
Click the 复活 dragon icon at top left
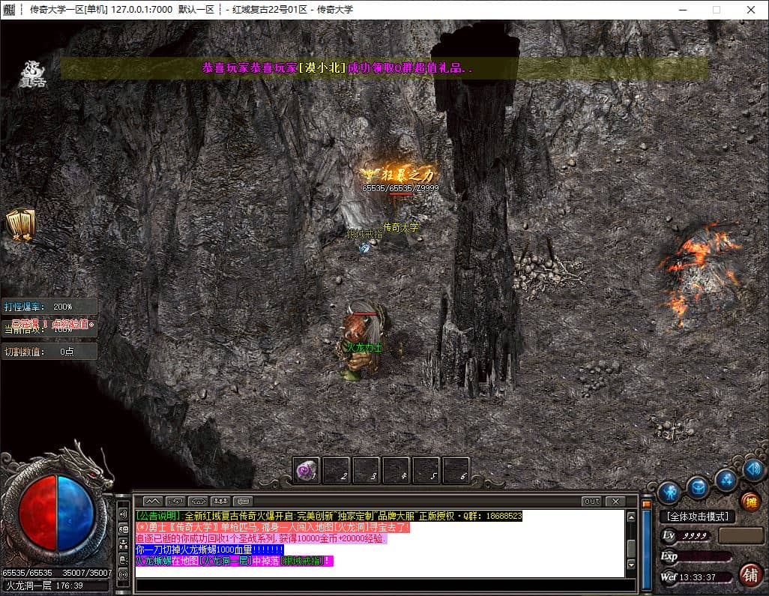[32, 74]
